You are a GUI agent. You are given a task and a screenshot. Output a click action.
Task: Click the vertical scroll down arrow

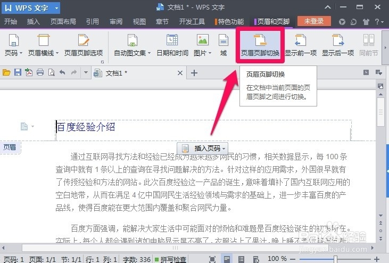[x=380, y=216]
